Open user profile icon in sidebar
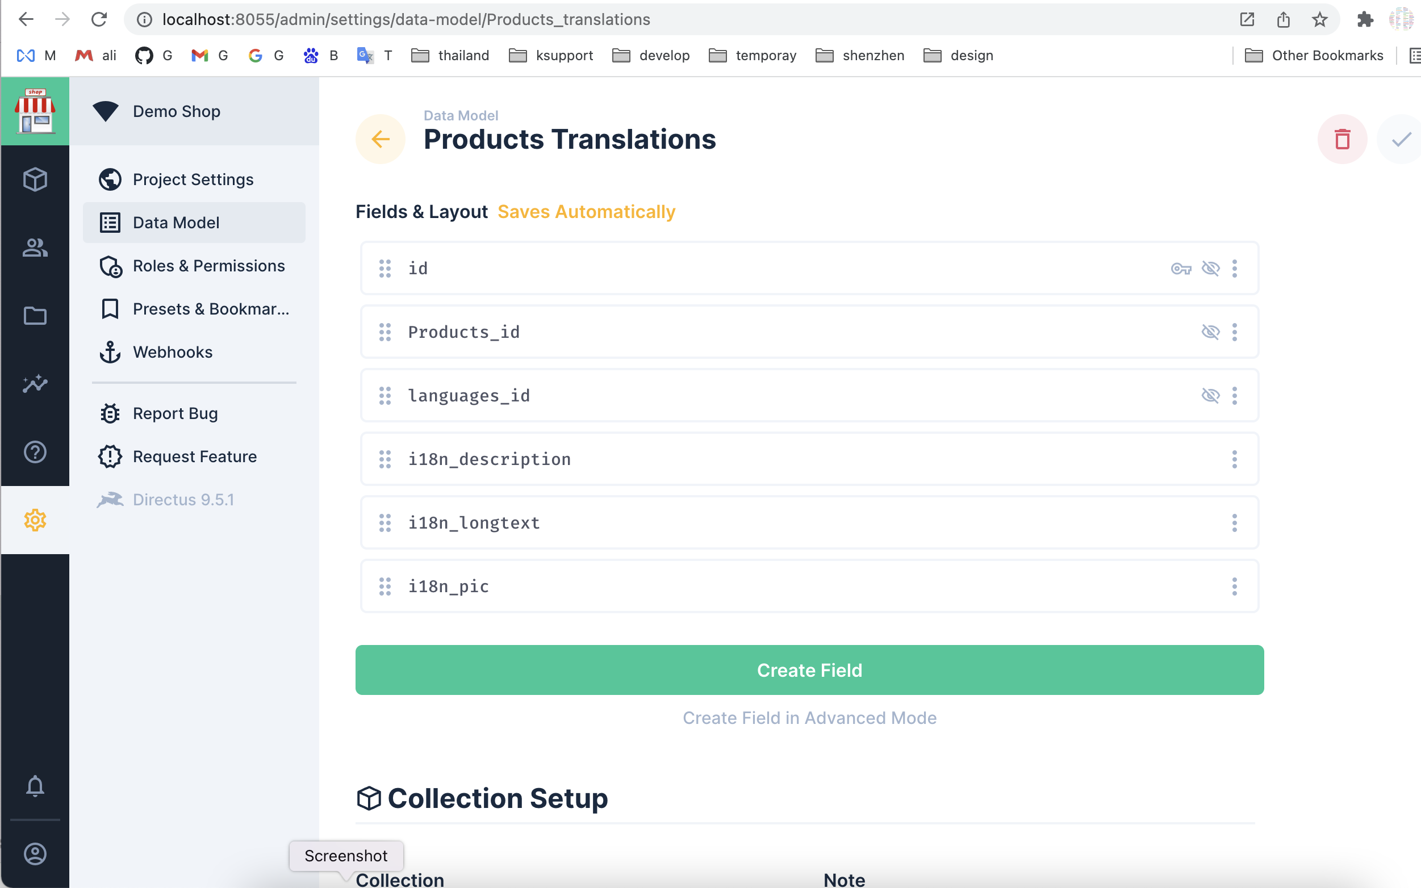The image size is (1421, 888). coord(35,853)
